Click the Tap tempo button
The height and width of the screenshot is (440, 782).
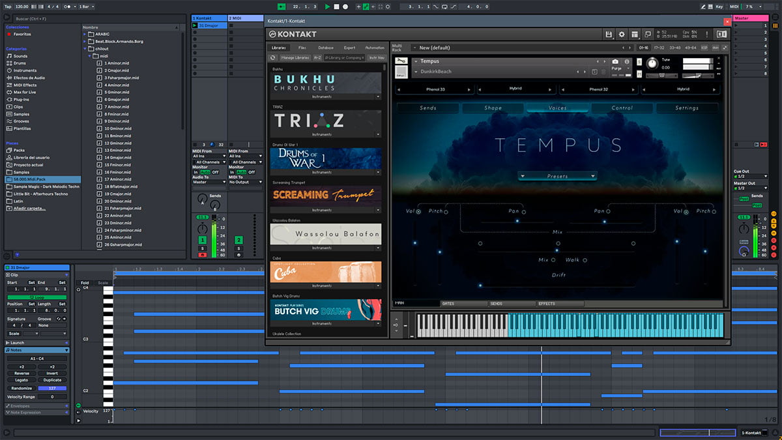pyautogui.click(x=8, y=7)
